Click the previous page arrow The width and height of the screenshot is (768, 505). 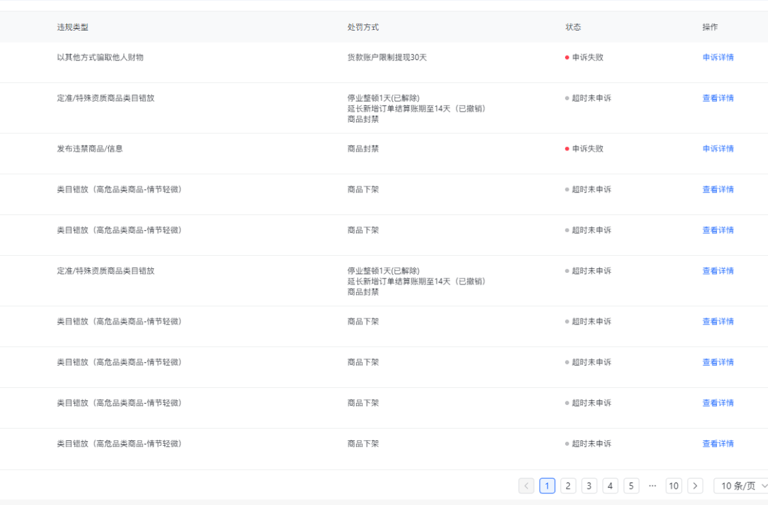(526, 486)
